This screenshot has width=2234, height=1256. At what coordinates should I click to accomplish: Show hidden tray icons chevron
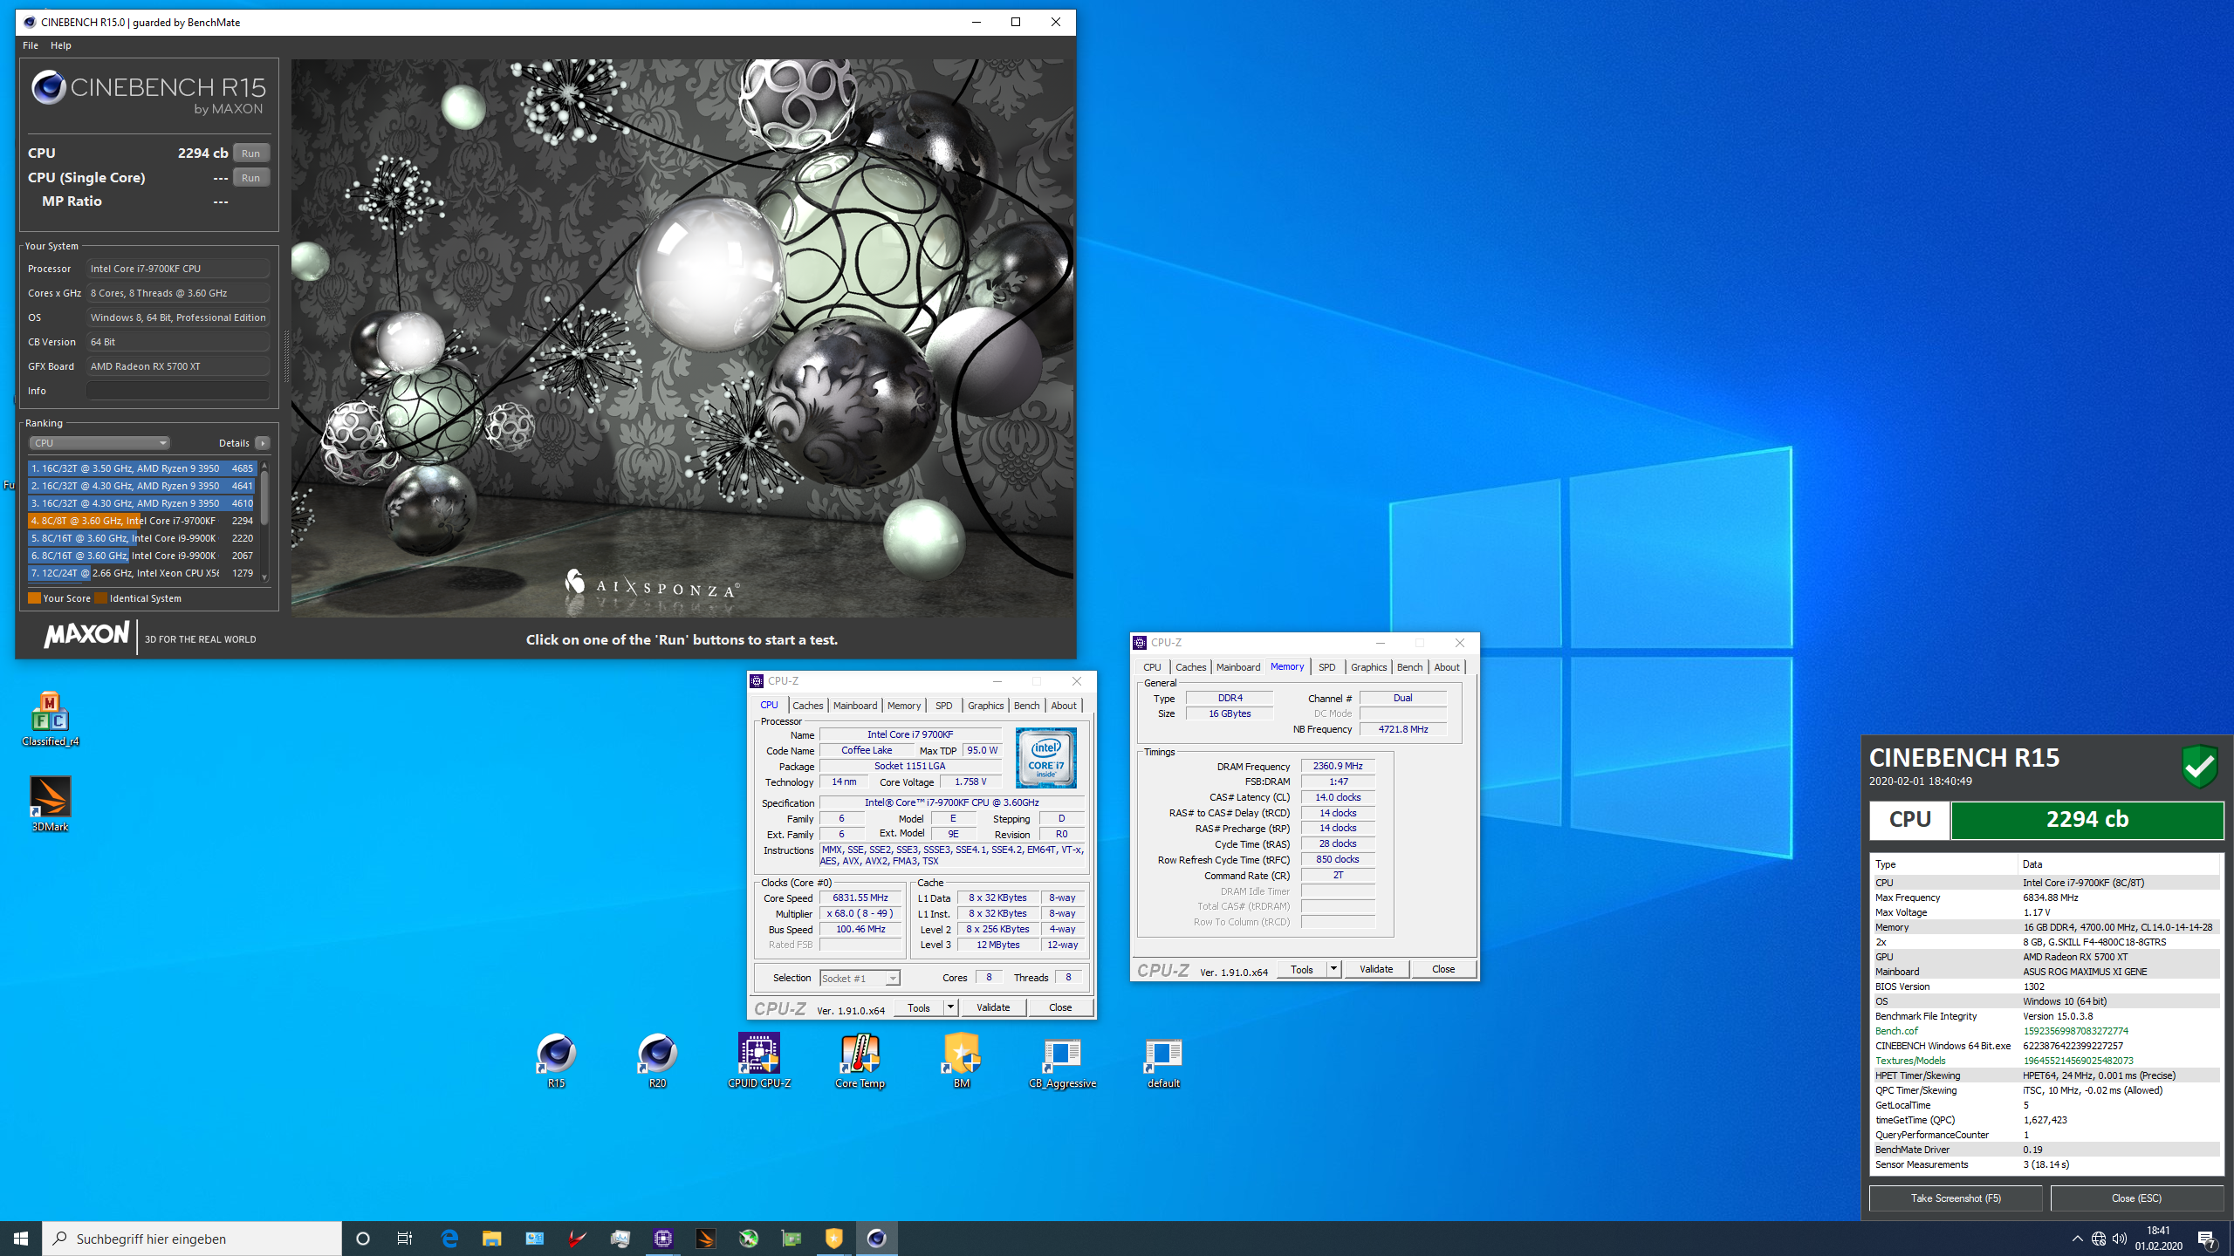click(2077, 1239)
